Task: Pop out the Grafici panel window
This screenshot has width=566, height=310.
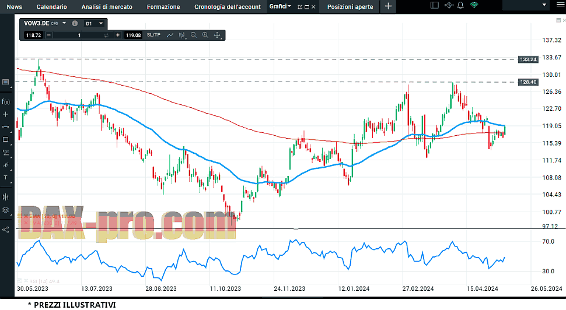Action: (x=300, y=7)
